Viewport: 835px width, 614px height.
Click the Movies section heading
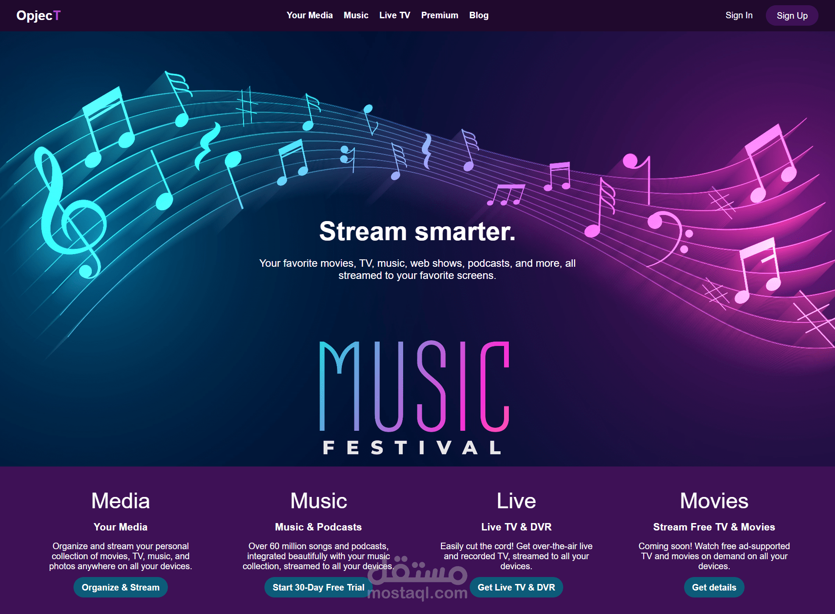pos(714,501)
